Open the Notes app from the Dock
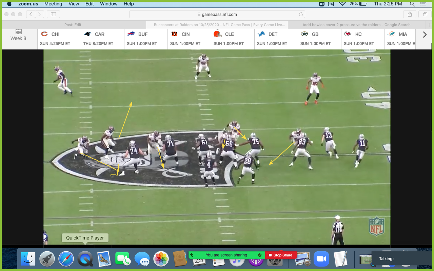Viewport: 434px width, 271px height. click(x=340, y=258)
